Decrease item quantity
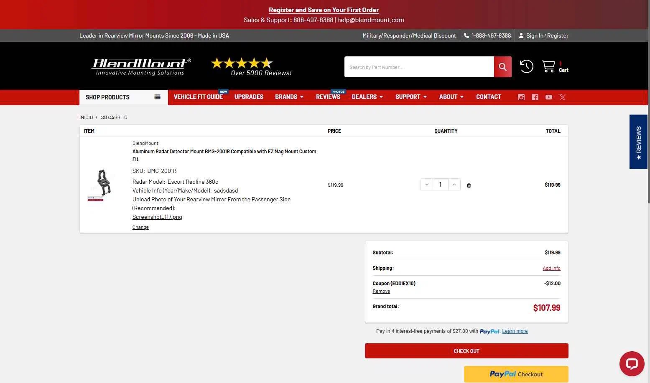This screenshot has height=383, width=650. [x=426, y=185]
